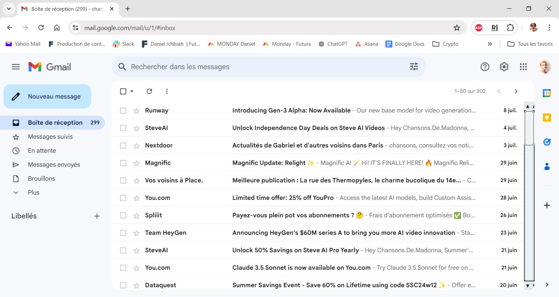The width and height of the screenshot is (559, 297).
Task: Tick the select-all checkbox in toolbar
Action: coord(123,91)
